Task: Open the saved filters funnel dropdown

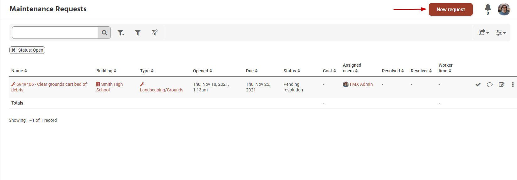Action: (x=121, y=33)
